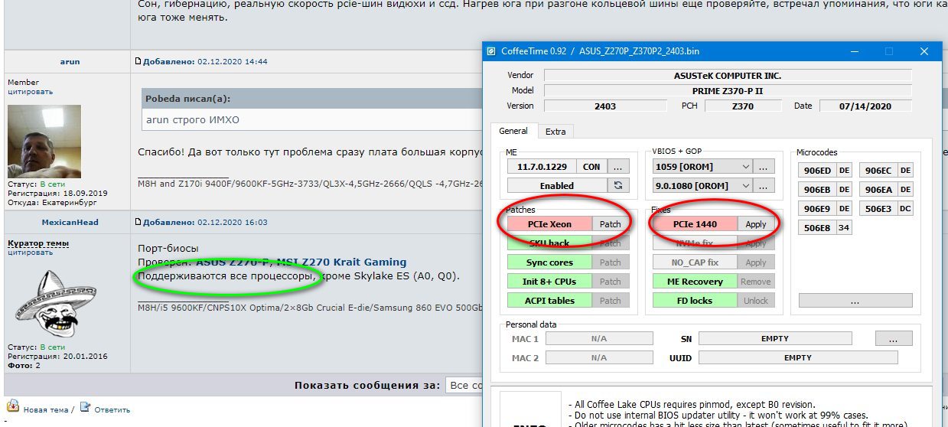Open MexicanHead's username link

[x=69, y=222]
